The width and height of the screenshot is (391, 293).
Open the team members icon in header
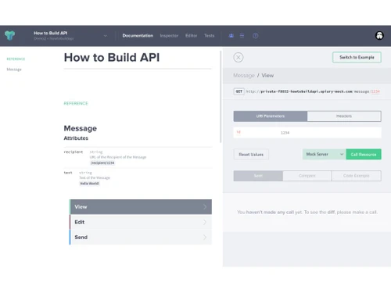click(x=231, y=36)
